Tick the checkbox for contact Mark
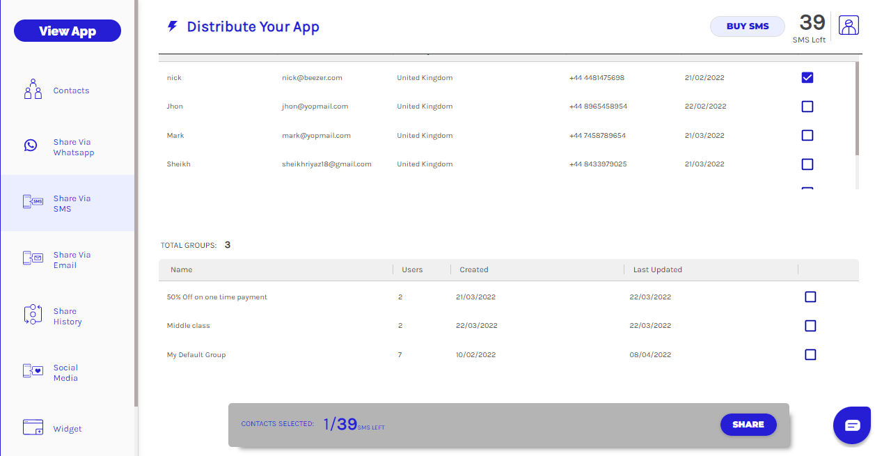The width and height of the screenshot is (875, 456). [807, 135]
